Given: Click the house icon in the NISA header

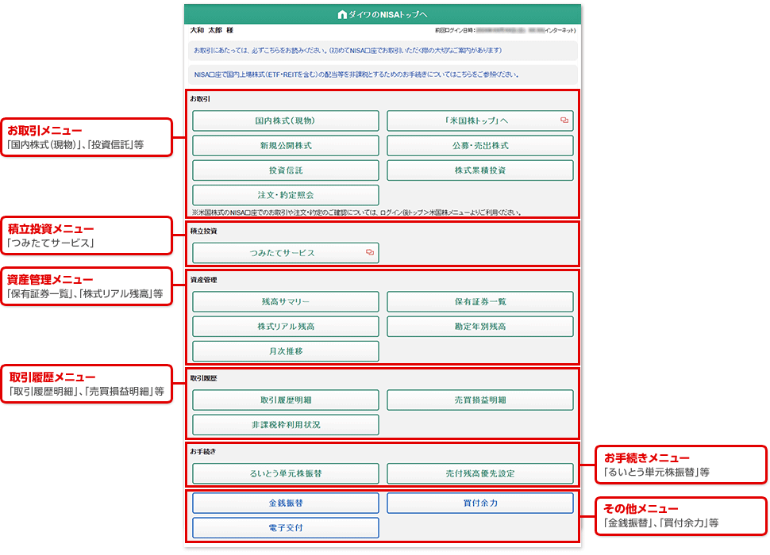Looking at the screenshot, I should click(x=342, y=14).
